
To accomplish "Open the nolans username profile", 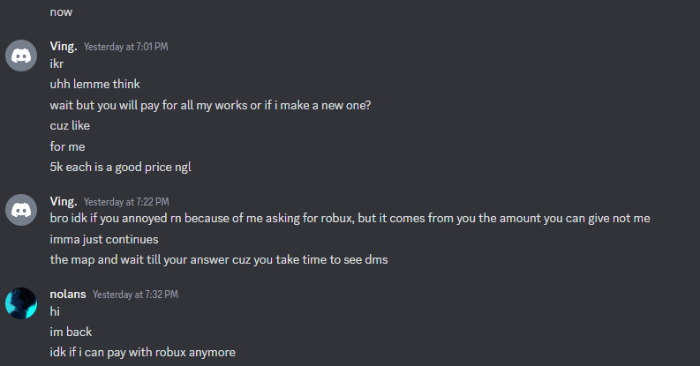I will click(68, 294).
